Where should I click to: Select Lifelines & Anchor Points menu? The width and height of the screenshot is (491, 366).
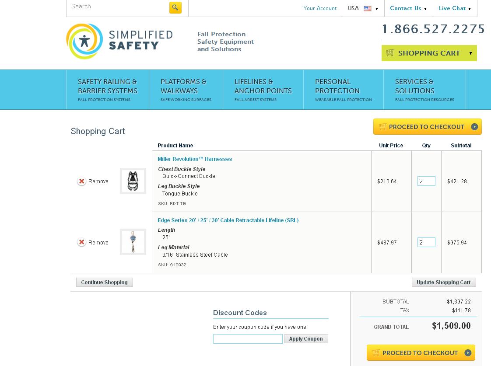click(263, 90)
